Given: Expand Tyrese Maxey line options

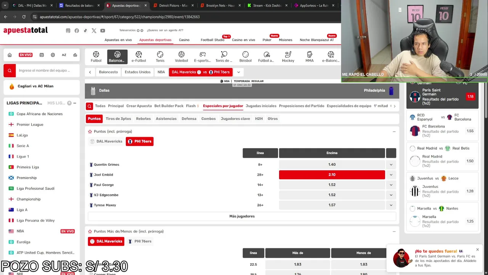Looking at the screenshot, I should [x=391, y=205].
